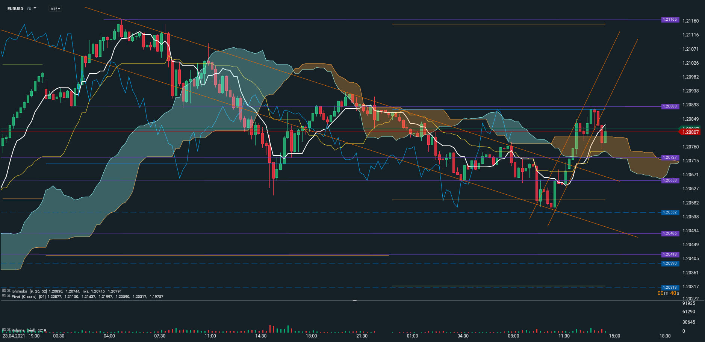Select the 1.20390 blue level tag

(670, 263)
